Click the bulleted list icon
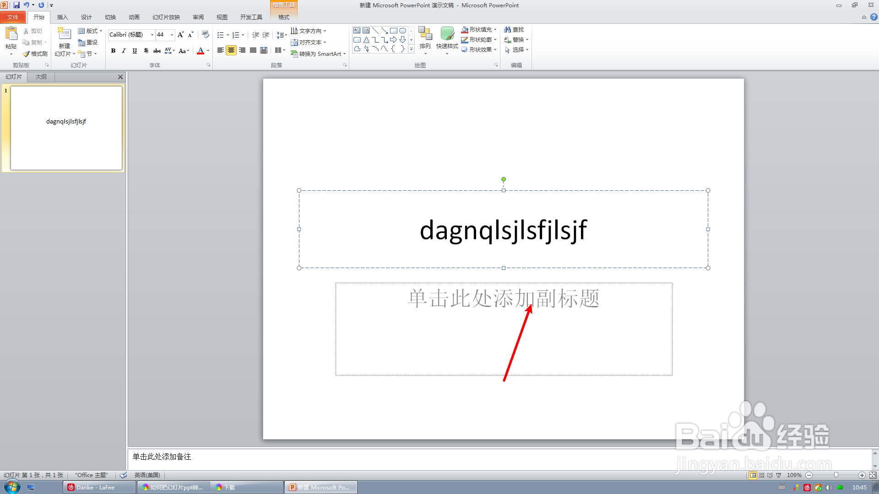Viewport: 879px width, 494px height. coord(220,35)
